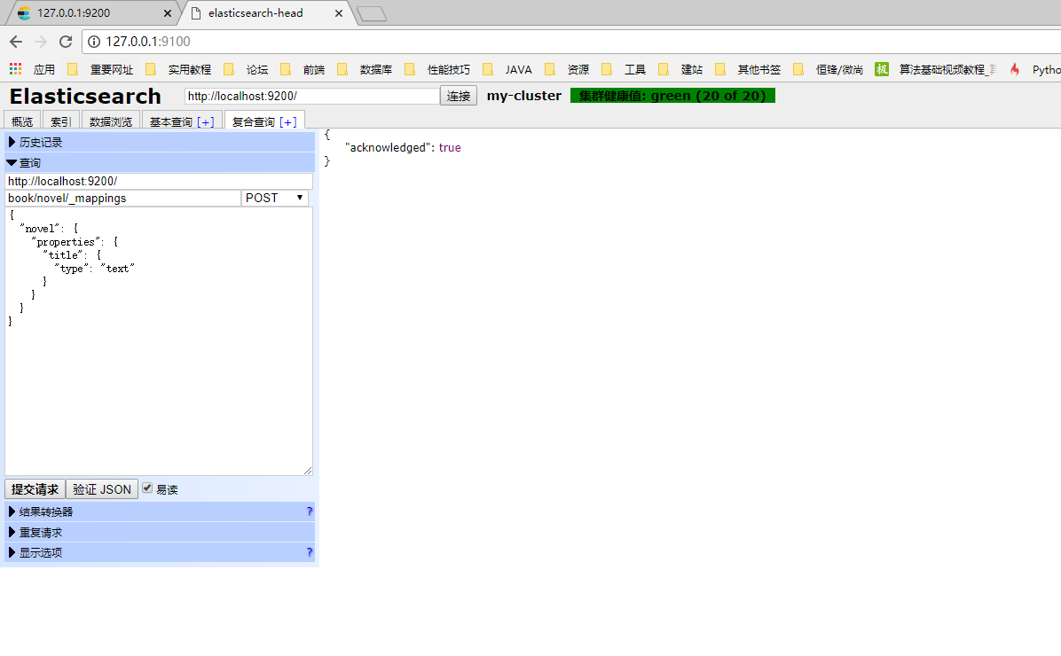Viewport: 1061px width, 656px height.
Task: Open the 建站 bookmark folder
Action: (x=680, y=70)
